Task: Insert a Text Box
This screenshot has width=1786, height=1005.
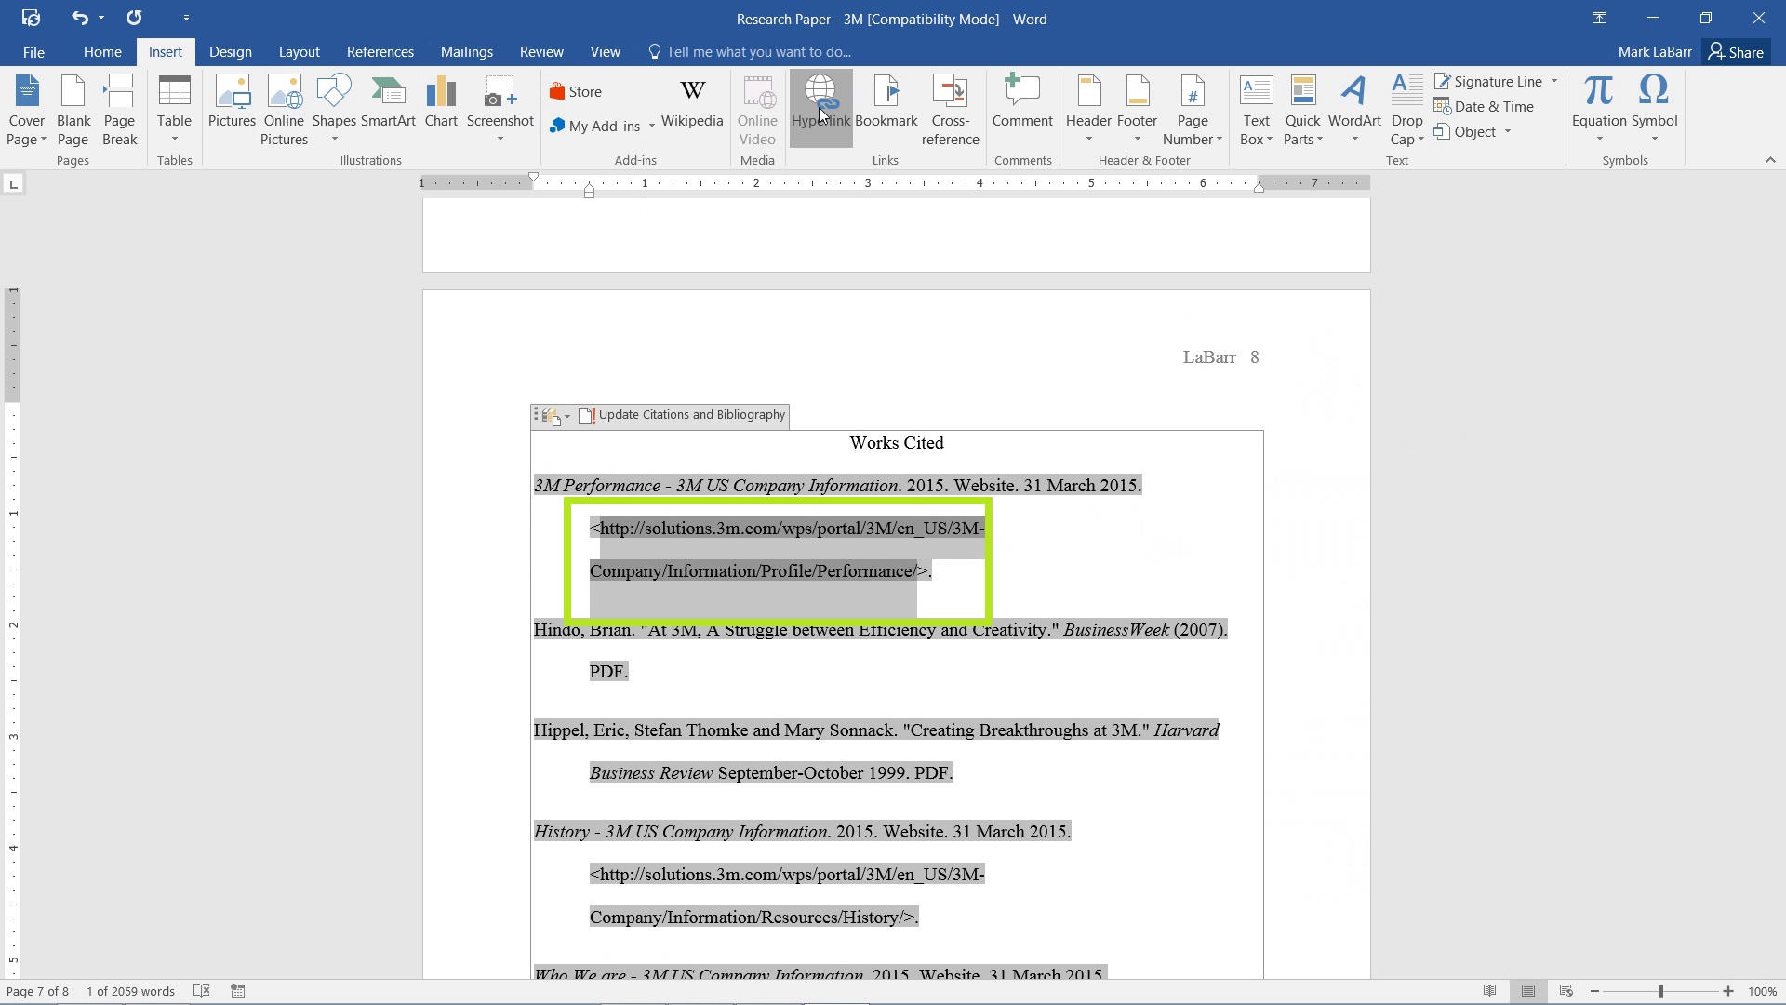Action: coord(1257,110)
